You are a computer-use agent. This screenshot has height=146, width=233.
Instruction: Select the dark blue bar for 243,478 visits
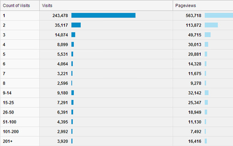click(103, 15)
